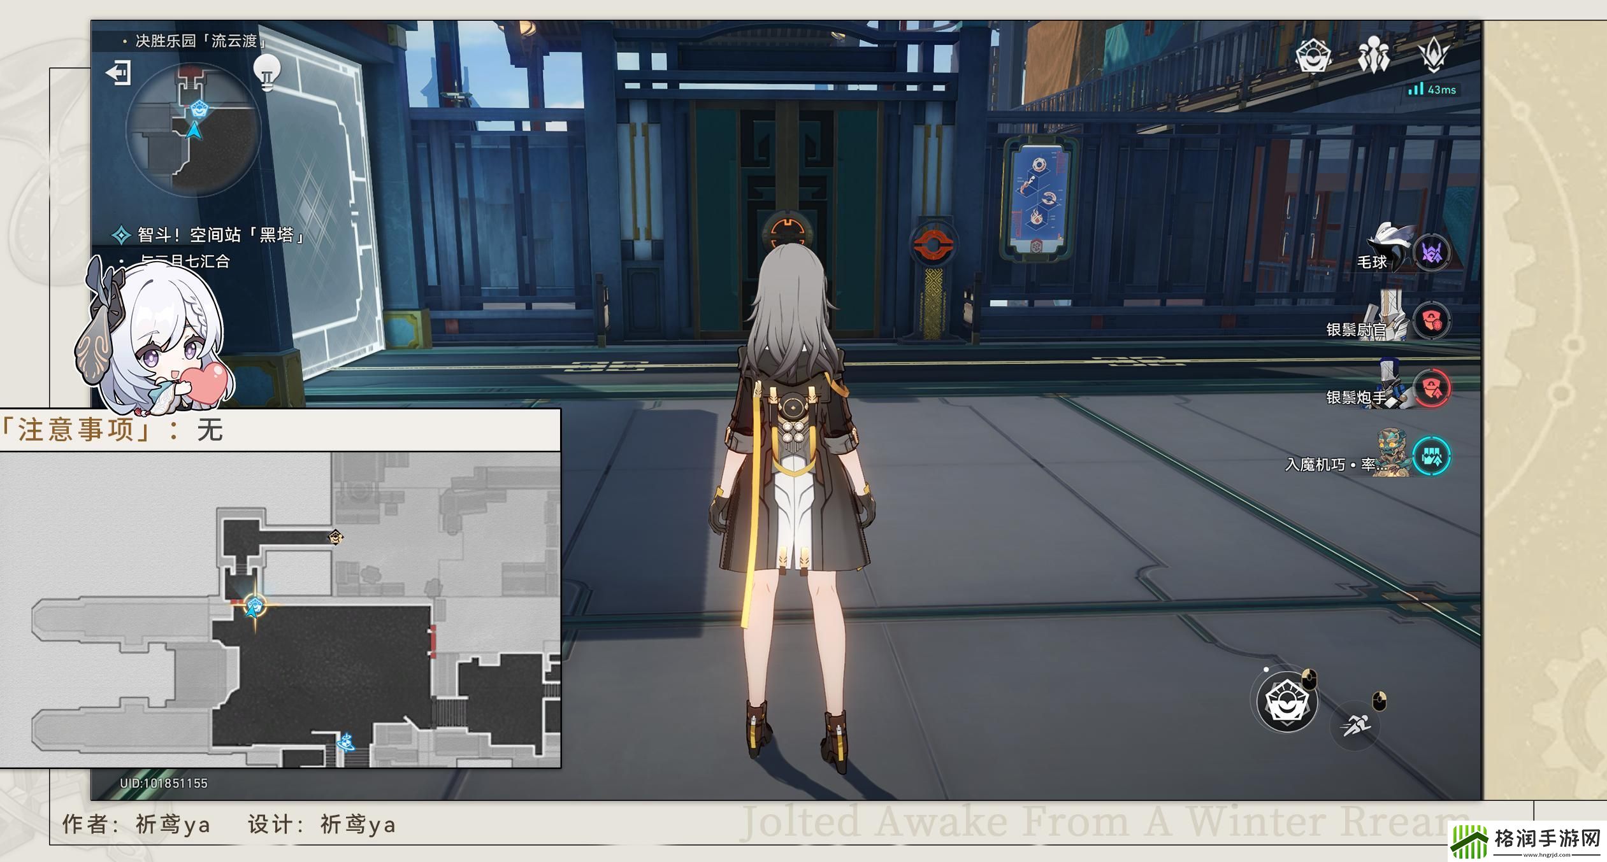Click the exit area door icon
1607x862 pixels.
pos(119,73)
